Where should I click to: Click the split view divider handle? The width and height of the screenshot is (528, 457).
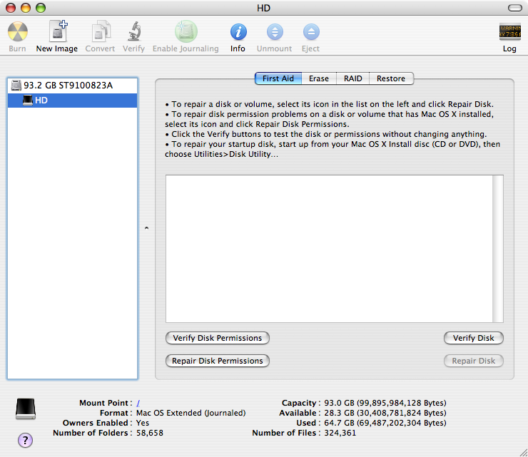tap(146, 228)
